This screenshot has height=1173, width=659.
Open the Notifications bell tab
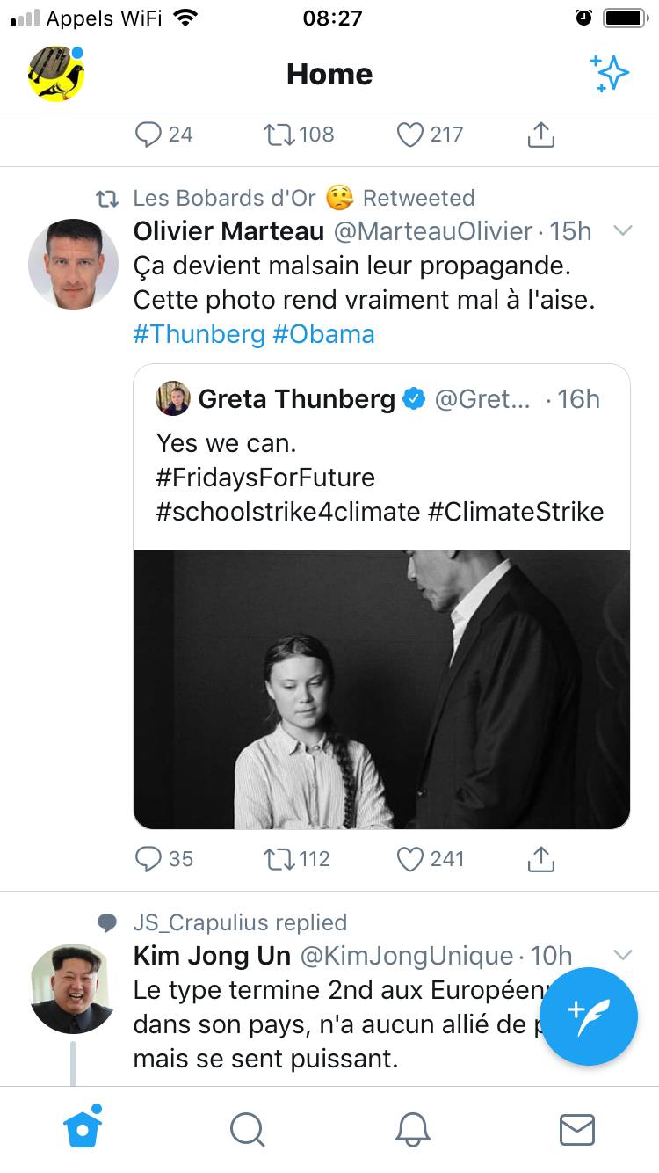click(412, 1129)
